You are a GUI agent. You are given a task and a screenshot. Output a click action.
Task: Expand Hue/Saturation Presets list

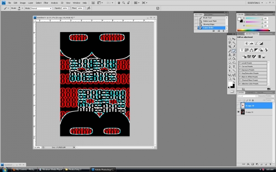coord(240,73)
